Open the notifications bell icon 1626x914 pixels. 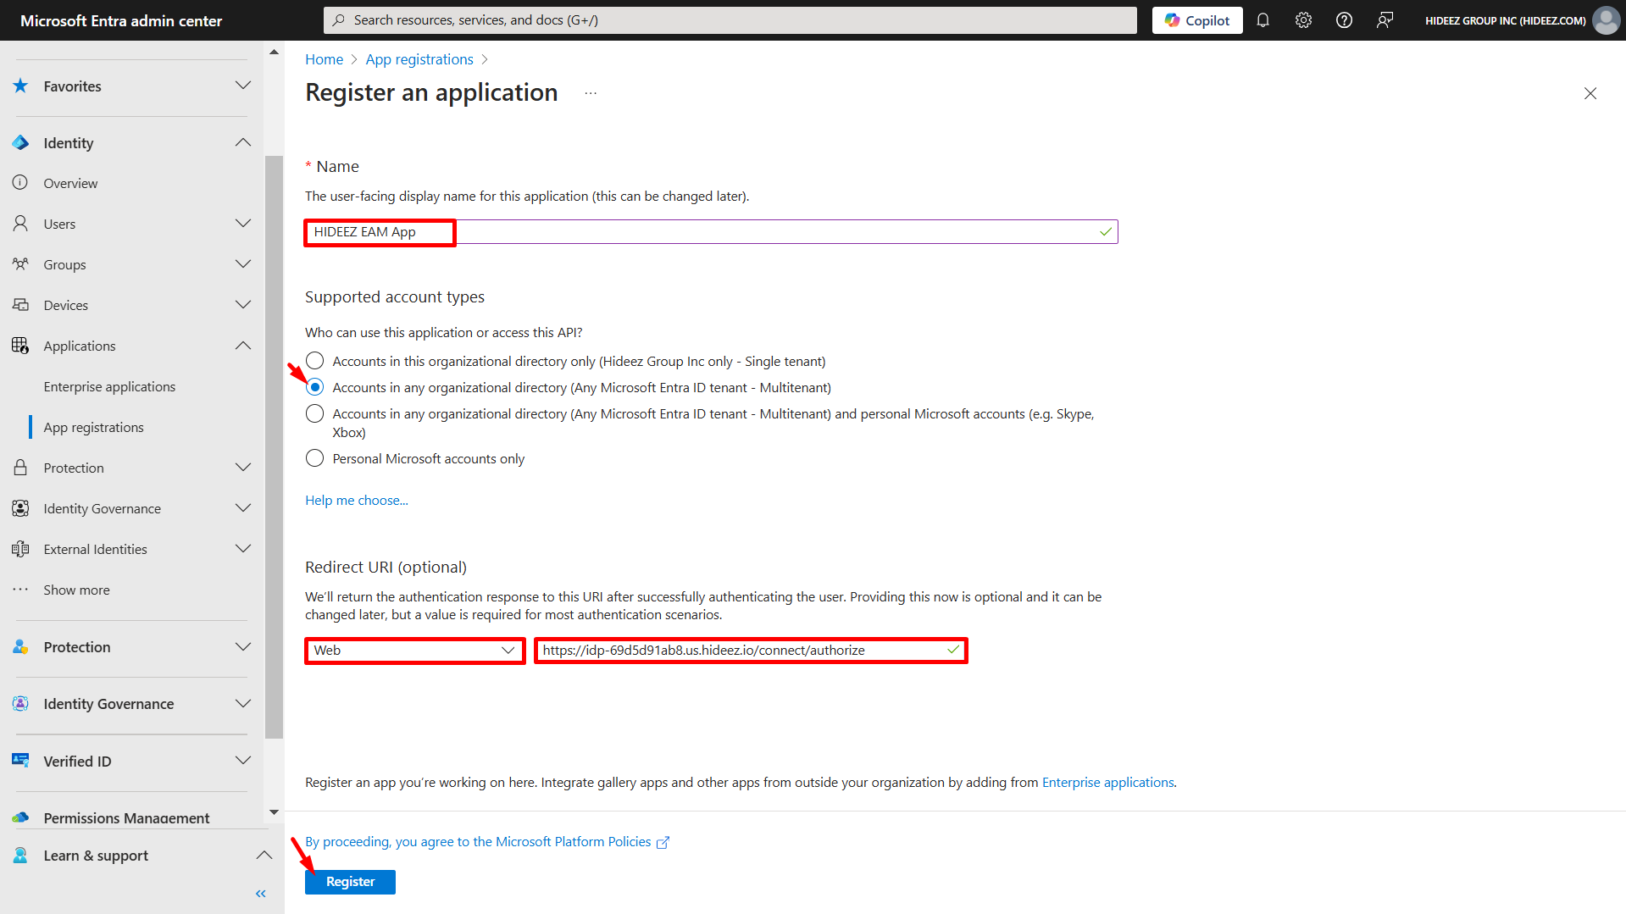[1263, 20]
